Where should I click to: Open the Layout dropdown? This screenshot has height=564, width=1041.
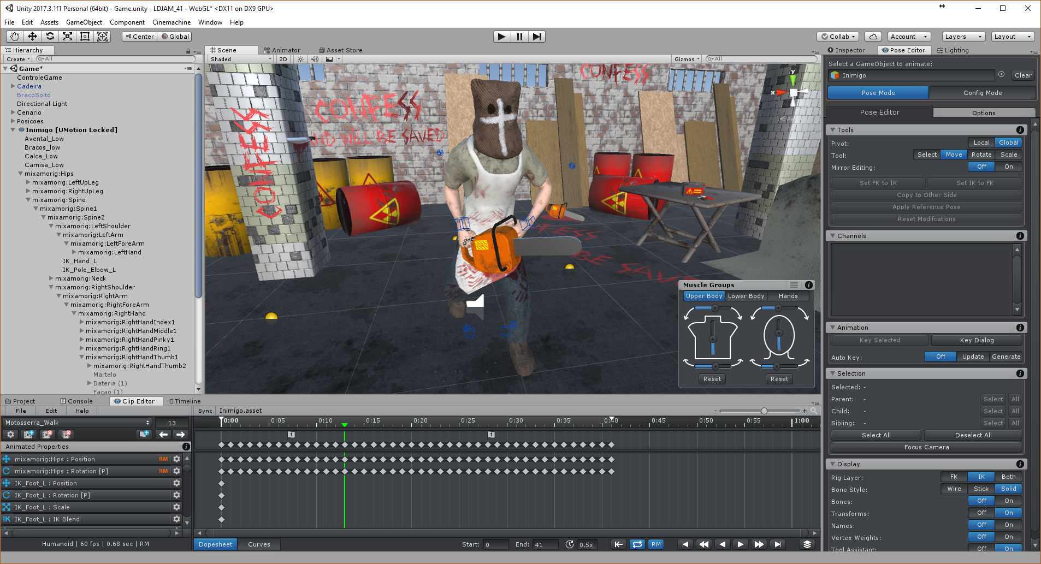1013,37
